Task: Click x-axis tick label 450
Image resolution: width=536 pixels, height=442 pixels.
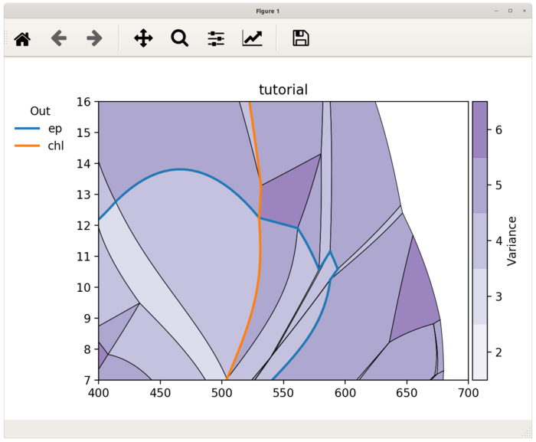Action: tap(160, 392)
